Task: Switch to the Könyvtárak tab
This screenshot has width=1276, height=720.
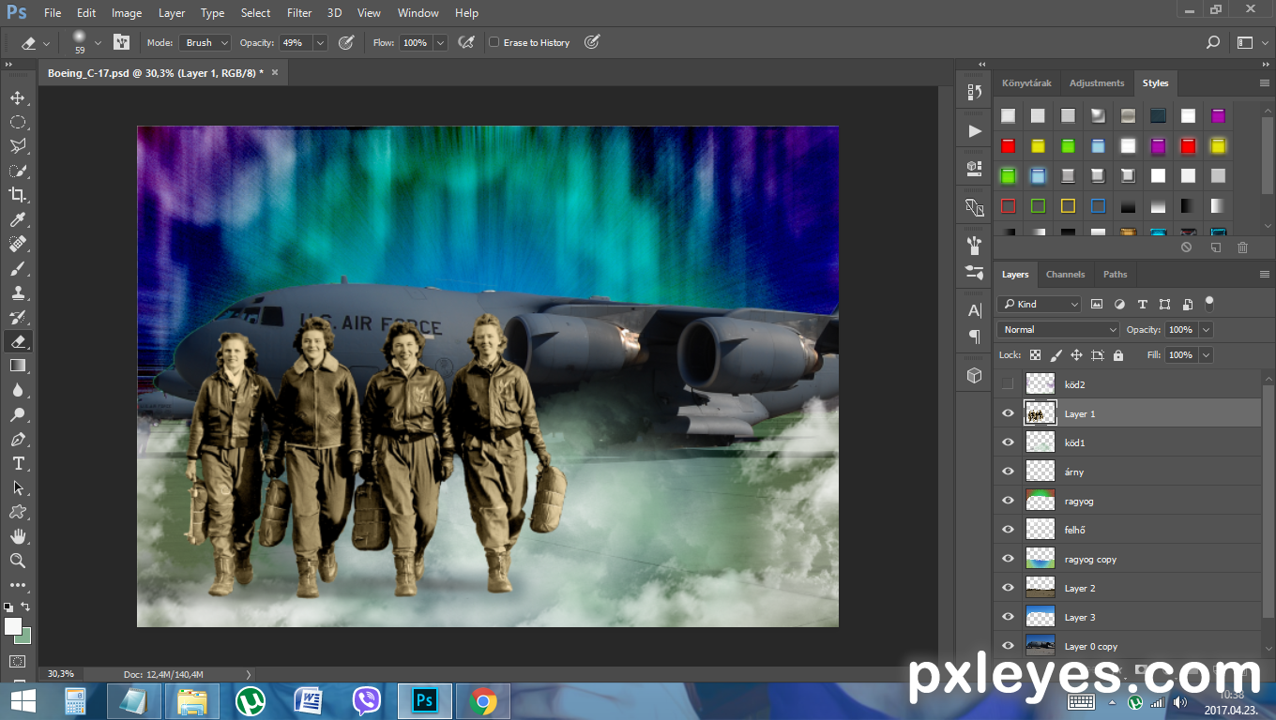Action: (1026, 83)
